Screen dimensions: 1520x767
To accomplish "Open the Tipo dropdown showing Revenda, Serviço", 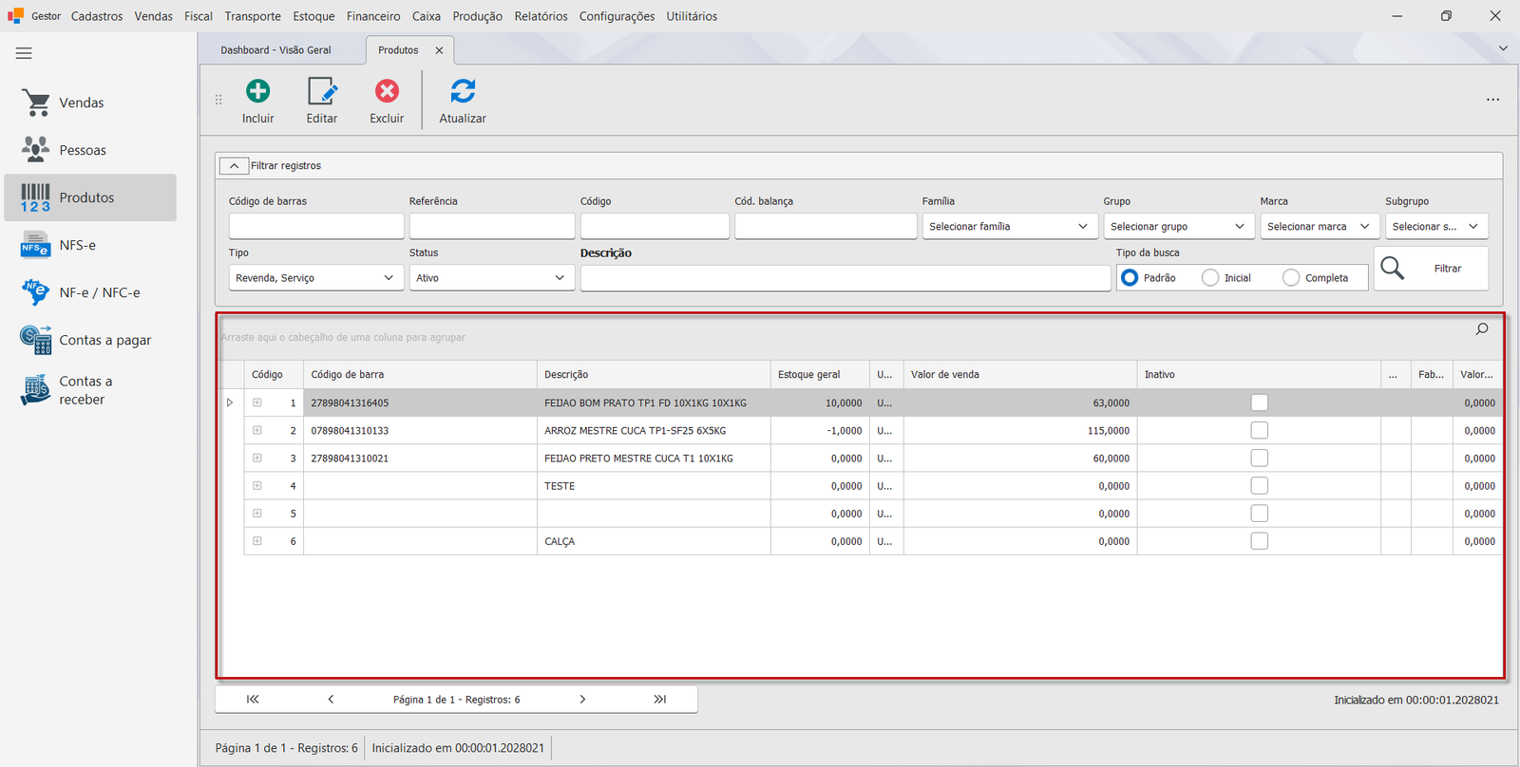I will tap(315, 278).
